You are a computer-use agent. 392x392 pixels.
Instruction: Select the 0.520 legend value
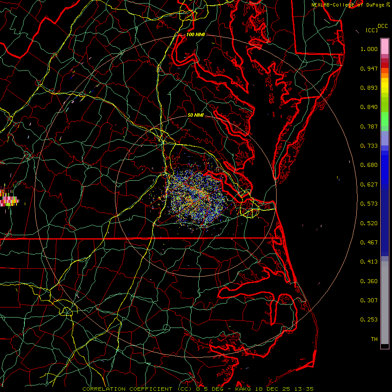(369, 223)
